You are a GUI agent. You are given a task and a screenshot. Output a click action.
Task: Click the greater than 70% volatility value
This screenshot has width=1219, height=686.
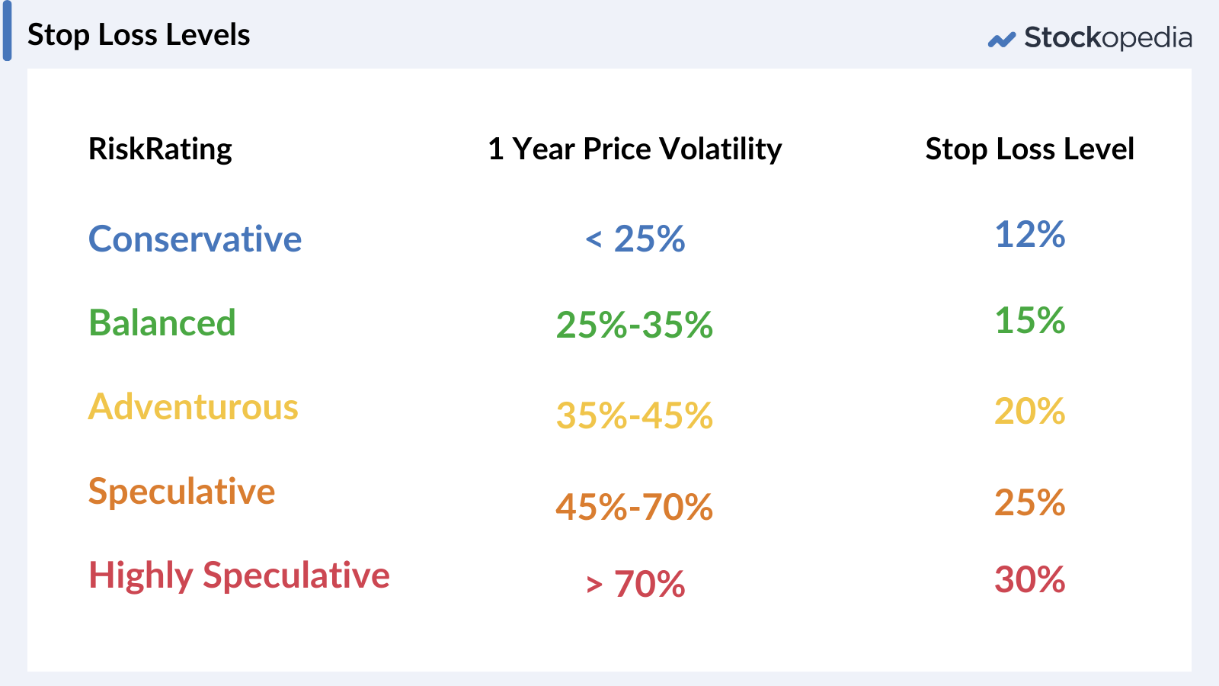[635, 585]
